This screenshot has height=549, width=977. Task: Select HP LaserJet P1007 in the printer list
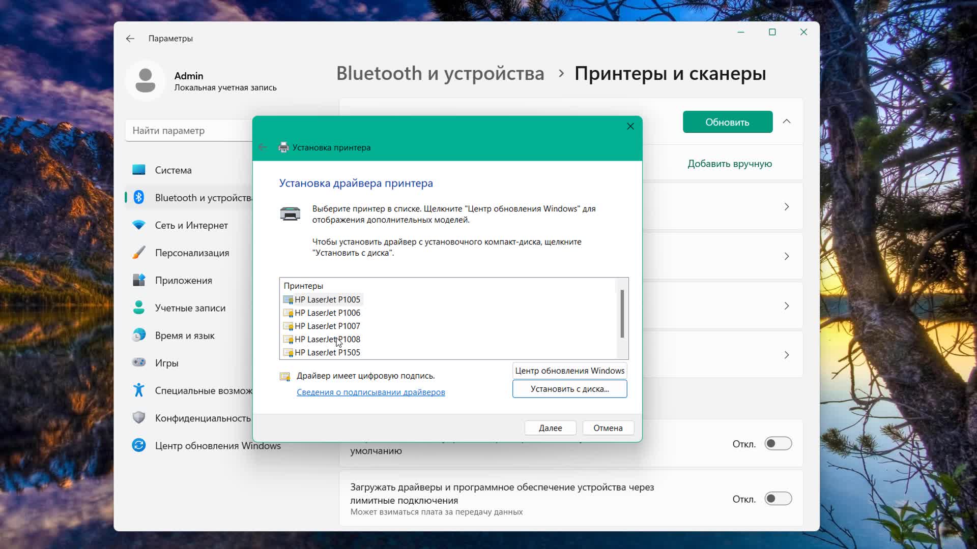click(326, 326)
